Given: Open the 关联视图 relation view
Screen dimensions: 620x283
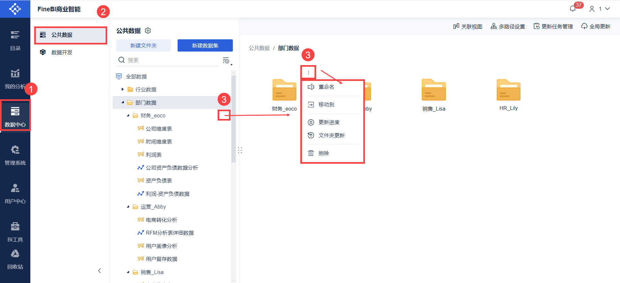Looking at the screenshot, I should 468,26.
